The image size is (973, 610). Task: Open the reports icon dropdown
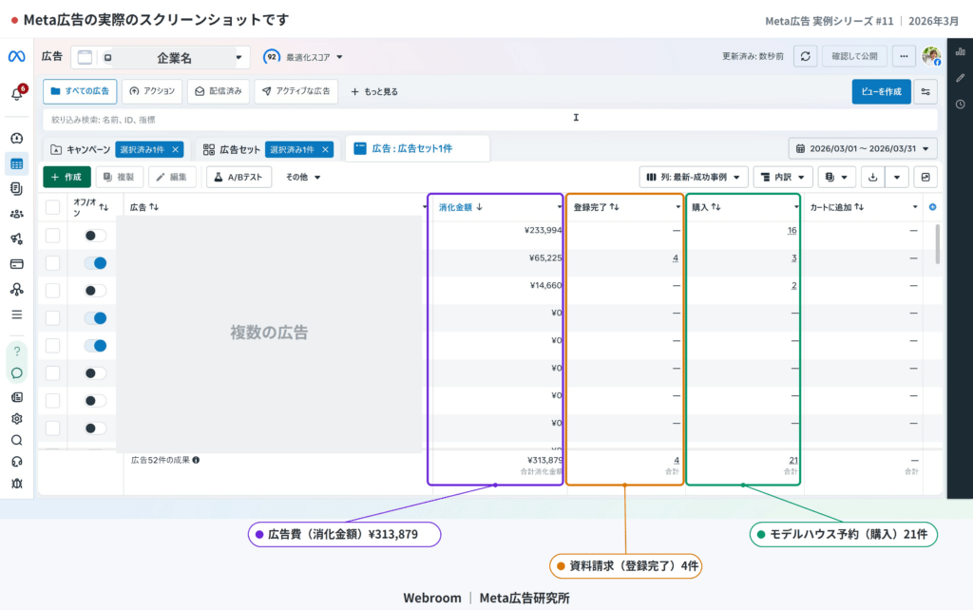click(836, 178)
